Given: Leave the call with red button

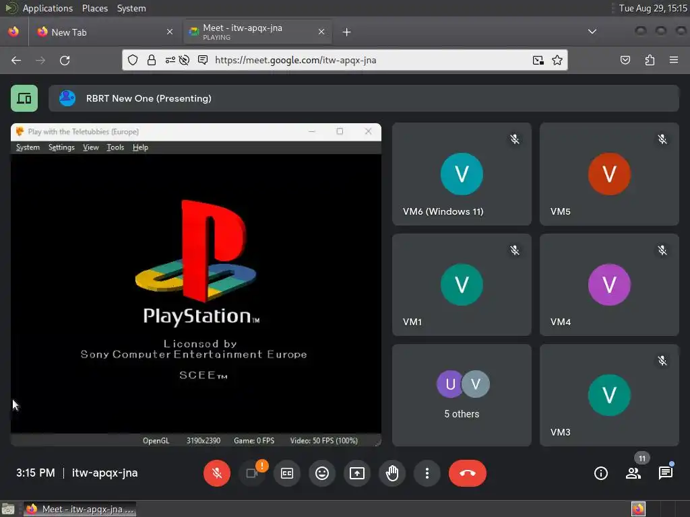Looking at the screenshot, I should pos(468,473).
